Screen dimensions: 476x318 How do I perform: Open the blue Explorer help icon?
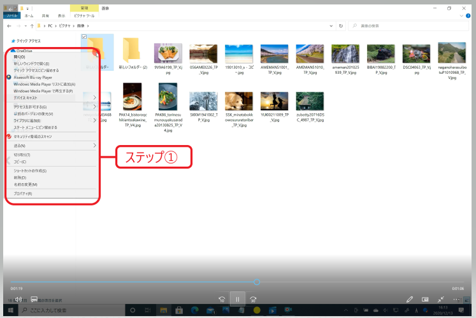[x=468, y=17]
